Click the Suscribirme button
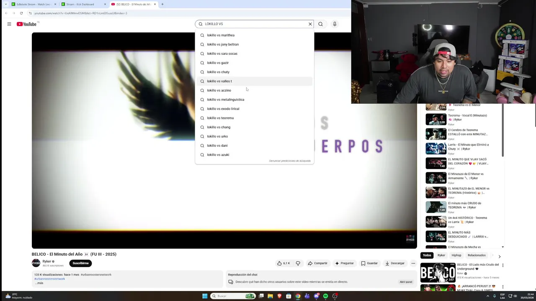The width and height of the screenshot is (536, 301). 80,263
